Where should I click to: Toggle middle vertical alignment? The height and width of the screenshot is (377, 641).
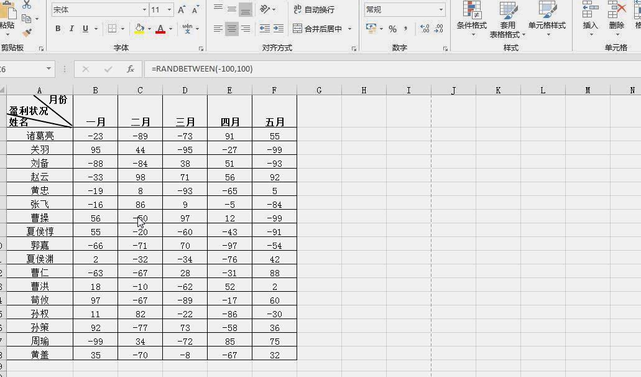point(231,9)
